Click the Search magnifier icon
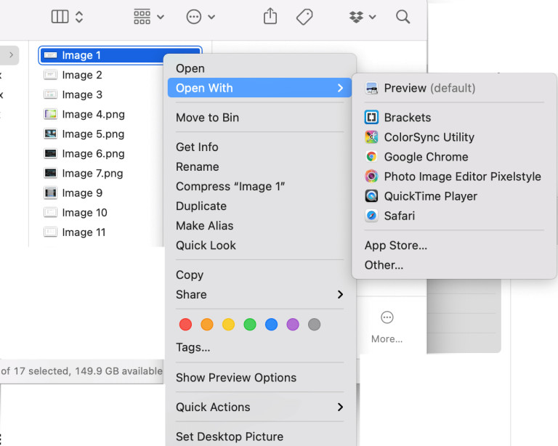 pos(403,17)
